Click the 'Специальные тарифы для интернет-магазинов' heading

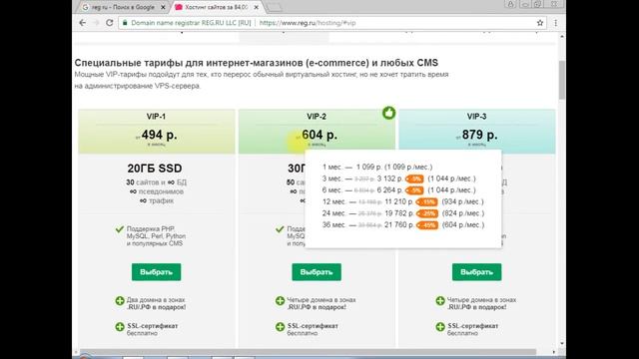(x=257, y=63)
